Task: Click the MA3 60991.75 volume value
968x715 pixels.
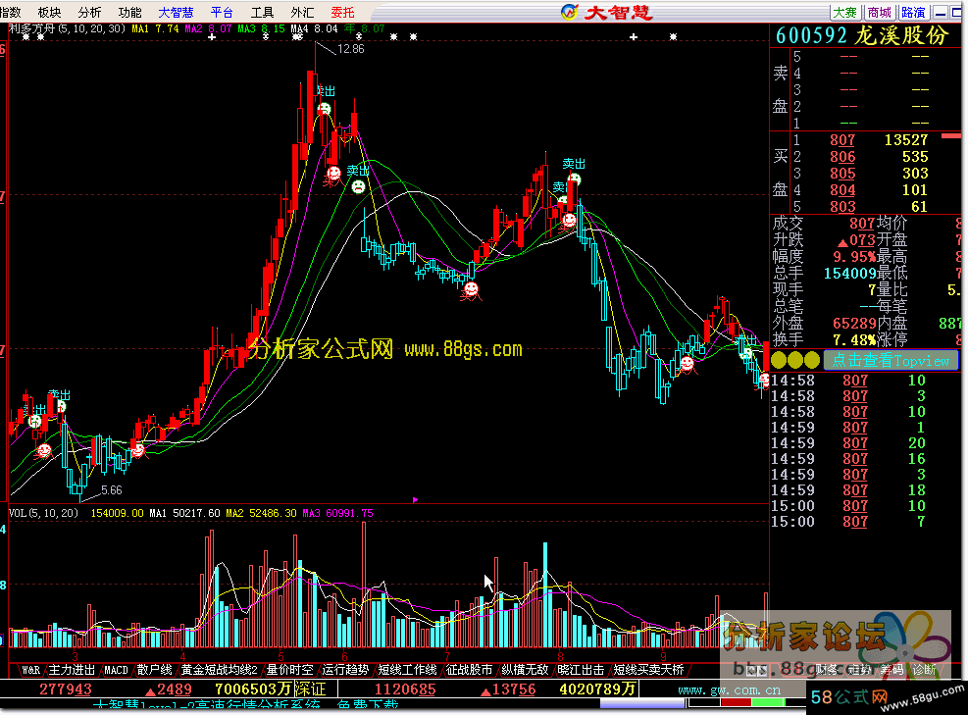Action: coord(337,513)
